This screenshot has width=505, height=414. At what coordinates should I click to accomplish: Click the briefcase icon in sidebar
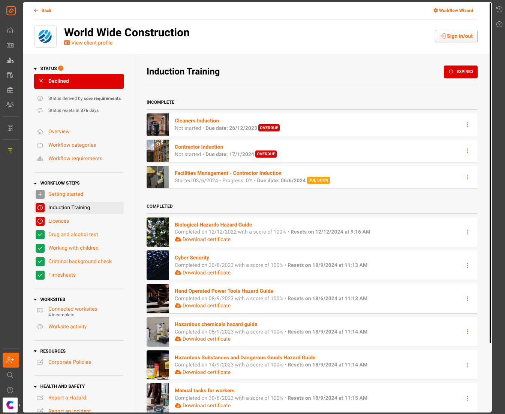10,90
